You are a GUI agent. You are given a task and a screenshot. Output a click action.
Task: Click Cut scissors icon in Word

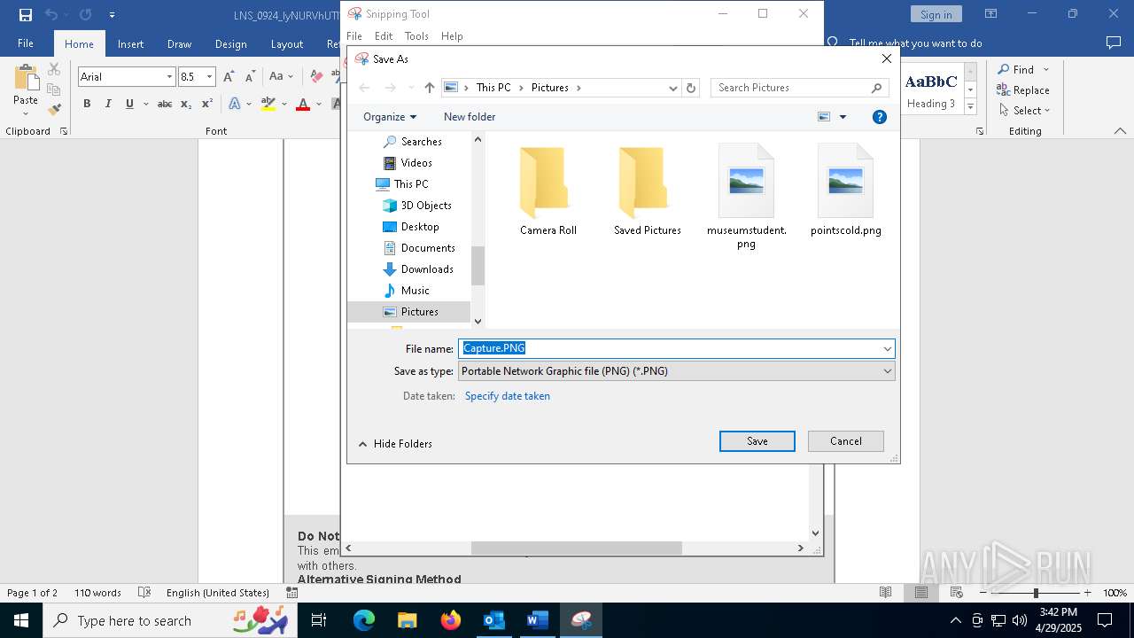click(54, 69)
